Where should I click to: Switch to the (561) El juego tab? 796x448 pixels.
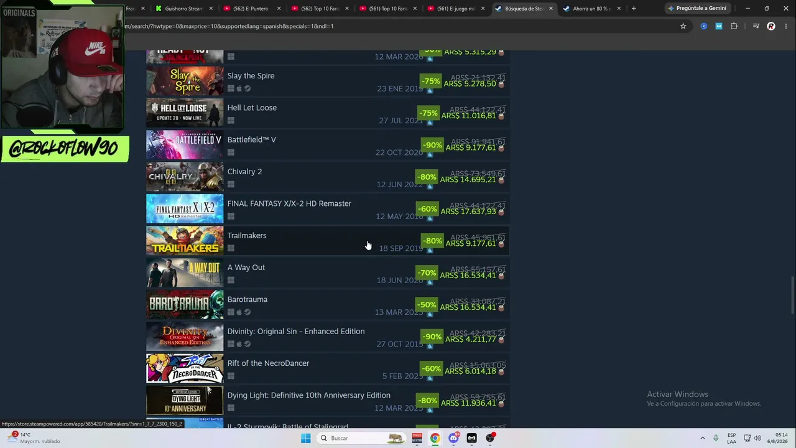coord(456,9)
